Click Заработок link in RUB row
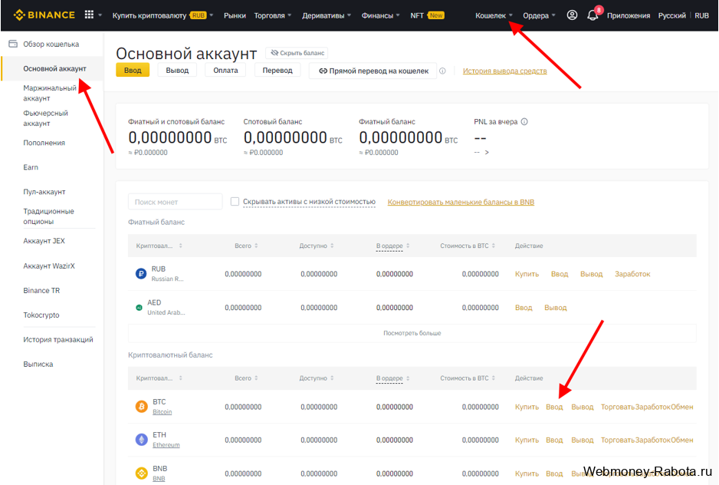Screen dimensions: 719x485 tap(632, 274)
